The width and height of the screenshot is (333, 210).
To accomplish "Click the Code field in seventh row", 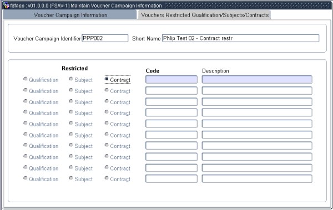I will (171, 146).
